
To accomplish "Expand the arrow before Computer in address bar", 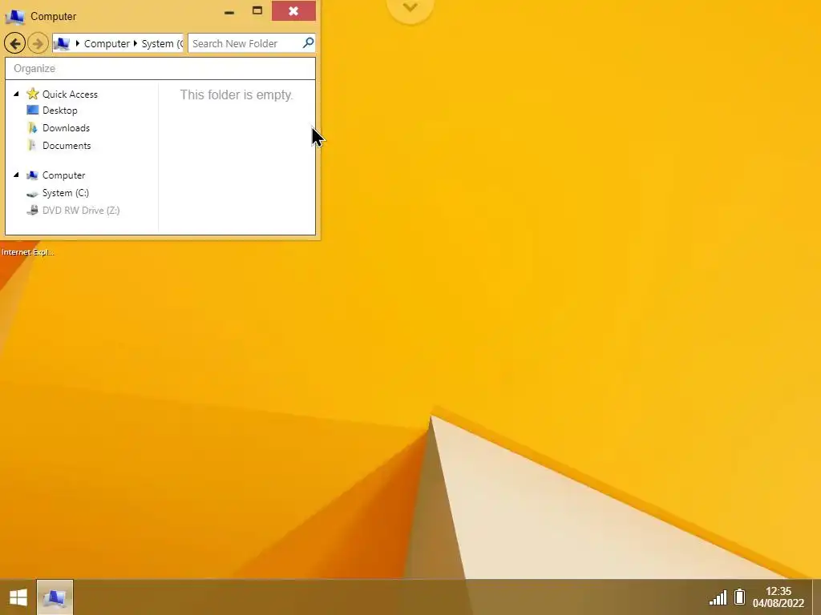I will click(x=78, y=43).
